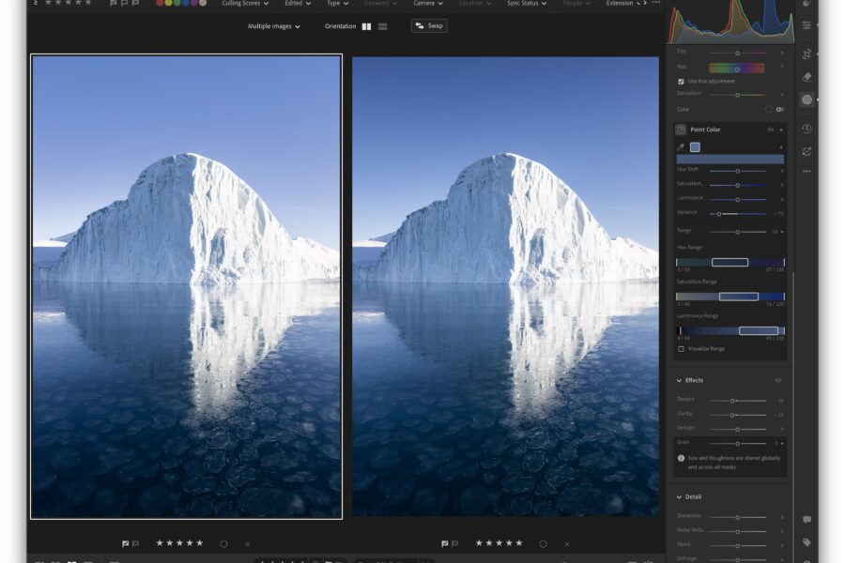Open Sync Status filter dropdown
845x563 pixels.
pyautogui.click(x=527, y=3)
